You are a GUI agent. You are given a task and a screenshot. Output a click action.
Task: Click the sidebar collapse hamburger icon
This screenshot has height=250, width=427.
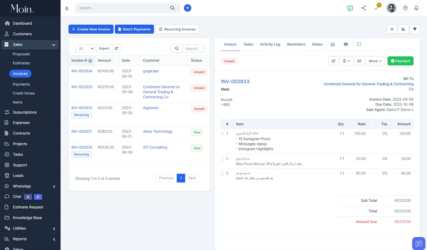click(x=67, y=8)
